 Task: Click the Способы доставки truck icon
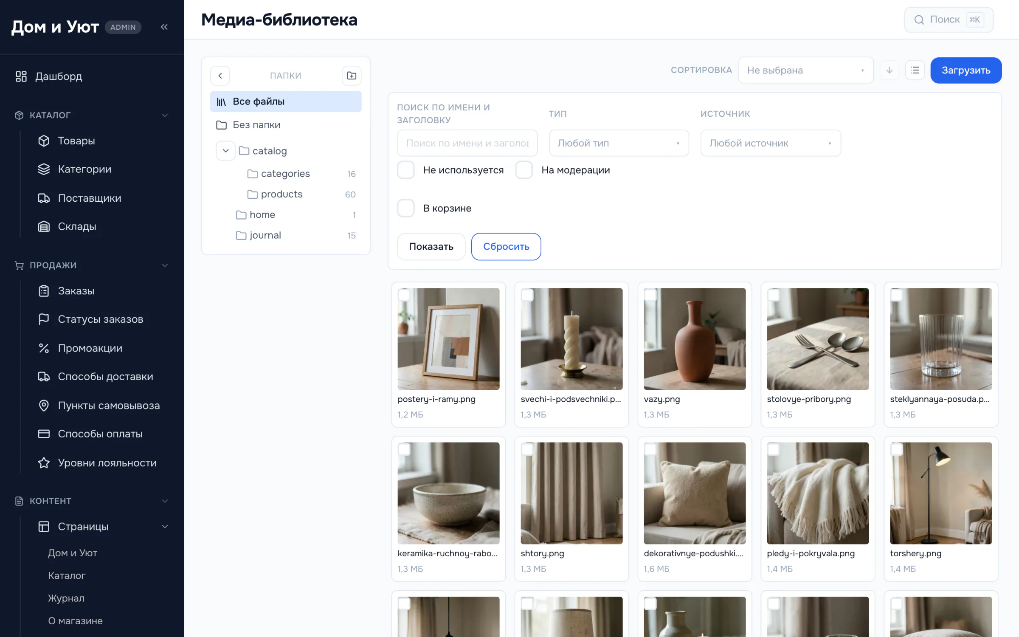pos(44,377)
